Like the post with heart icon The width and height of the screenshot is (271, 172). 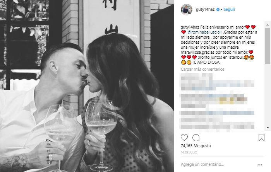pos(184,138)
